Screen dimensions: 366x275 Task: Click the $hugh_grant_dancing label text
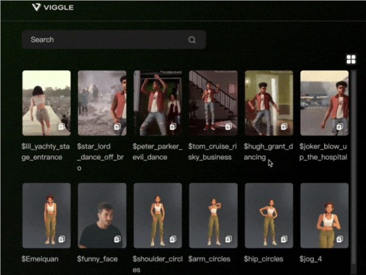click(x=268, y=152)
